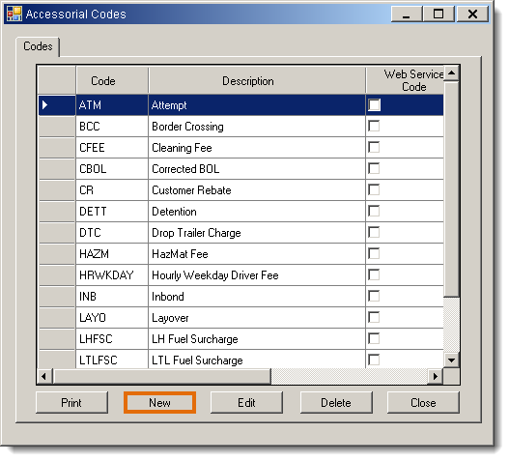Minimize the Accessorial Codes window
The image size is (509, 461).
407,14
